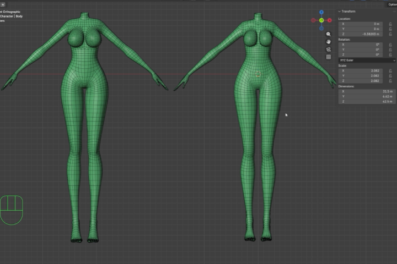
Task: Click the Rotation Y field
Action: click(x=360, y=50)
